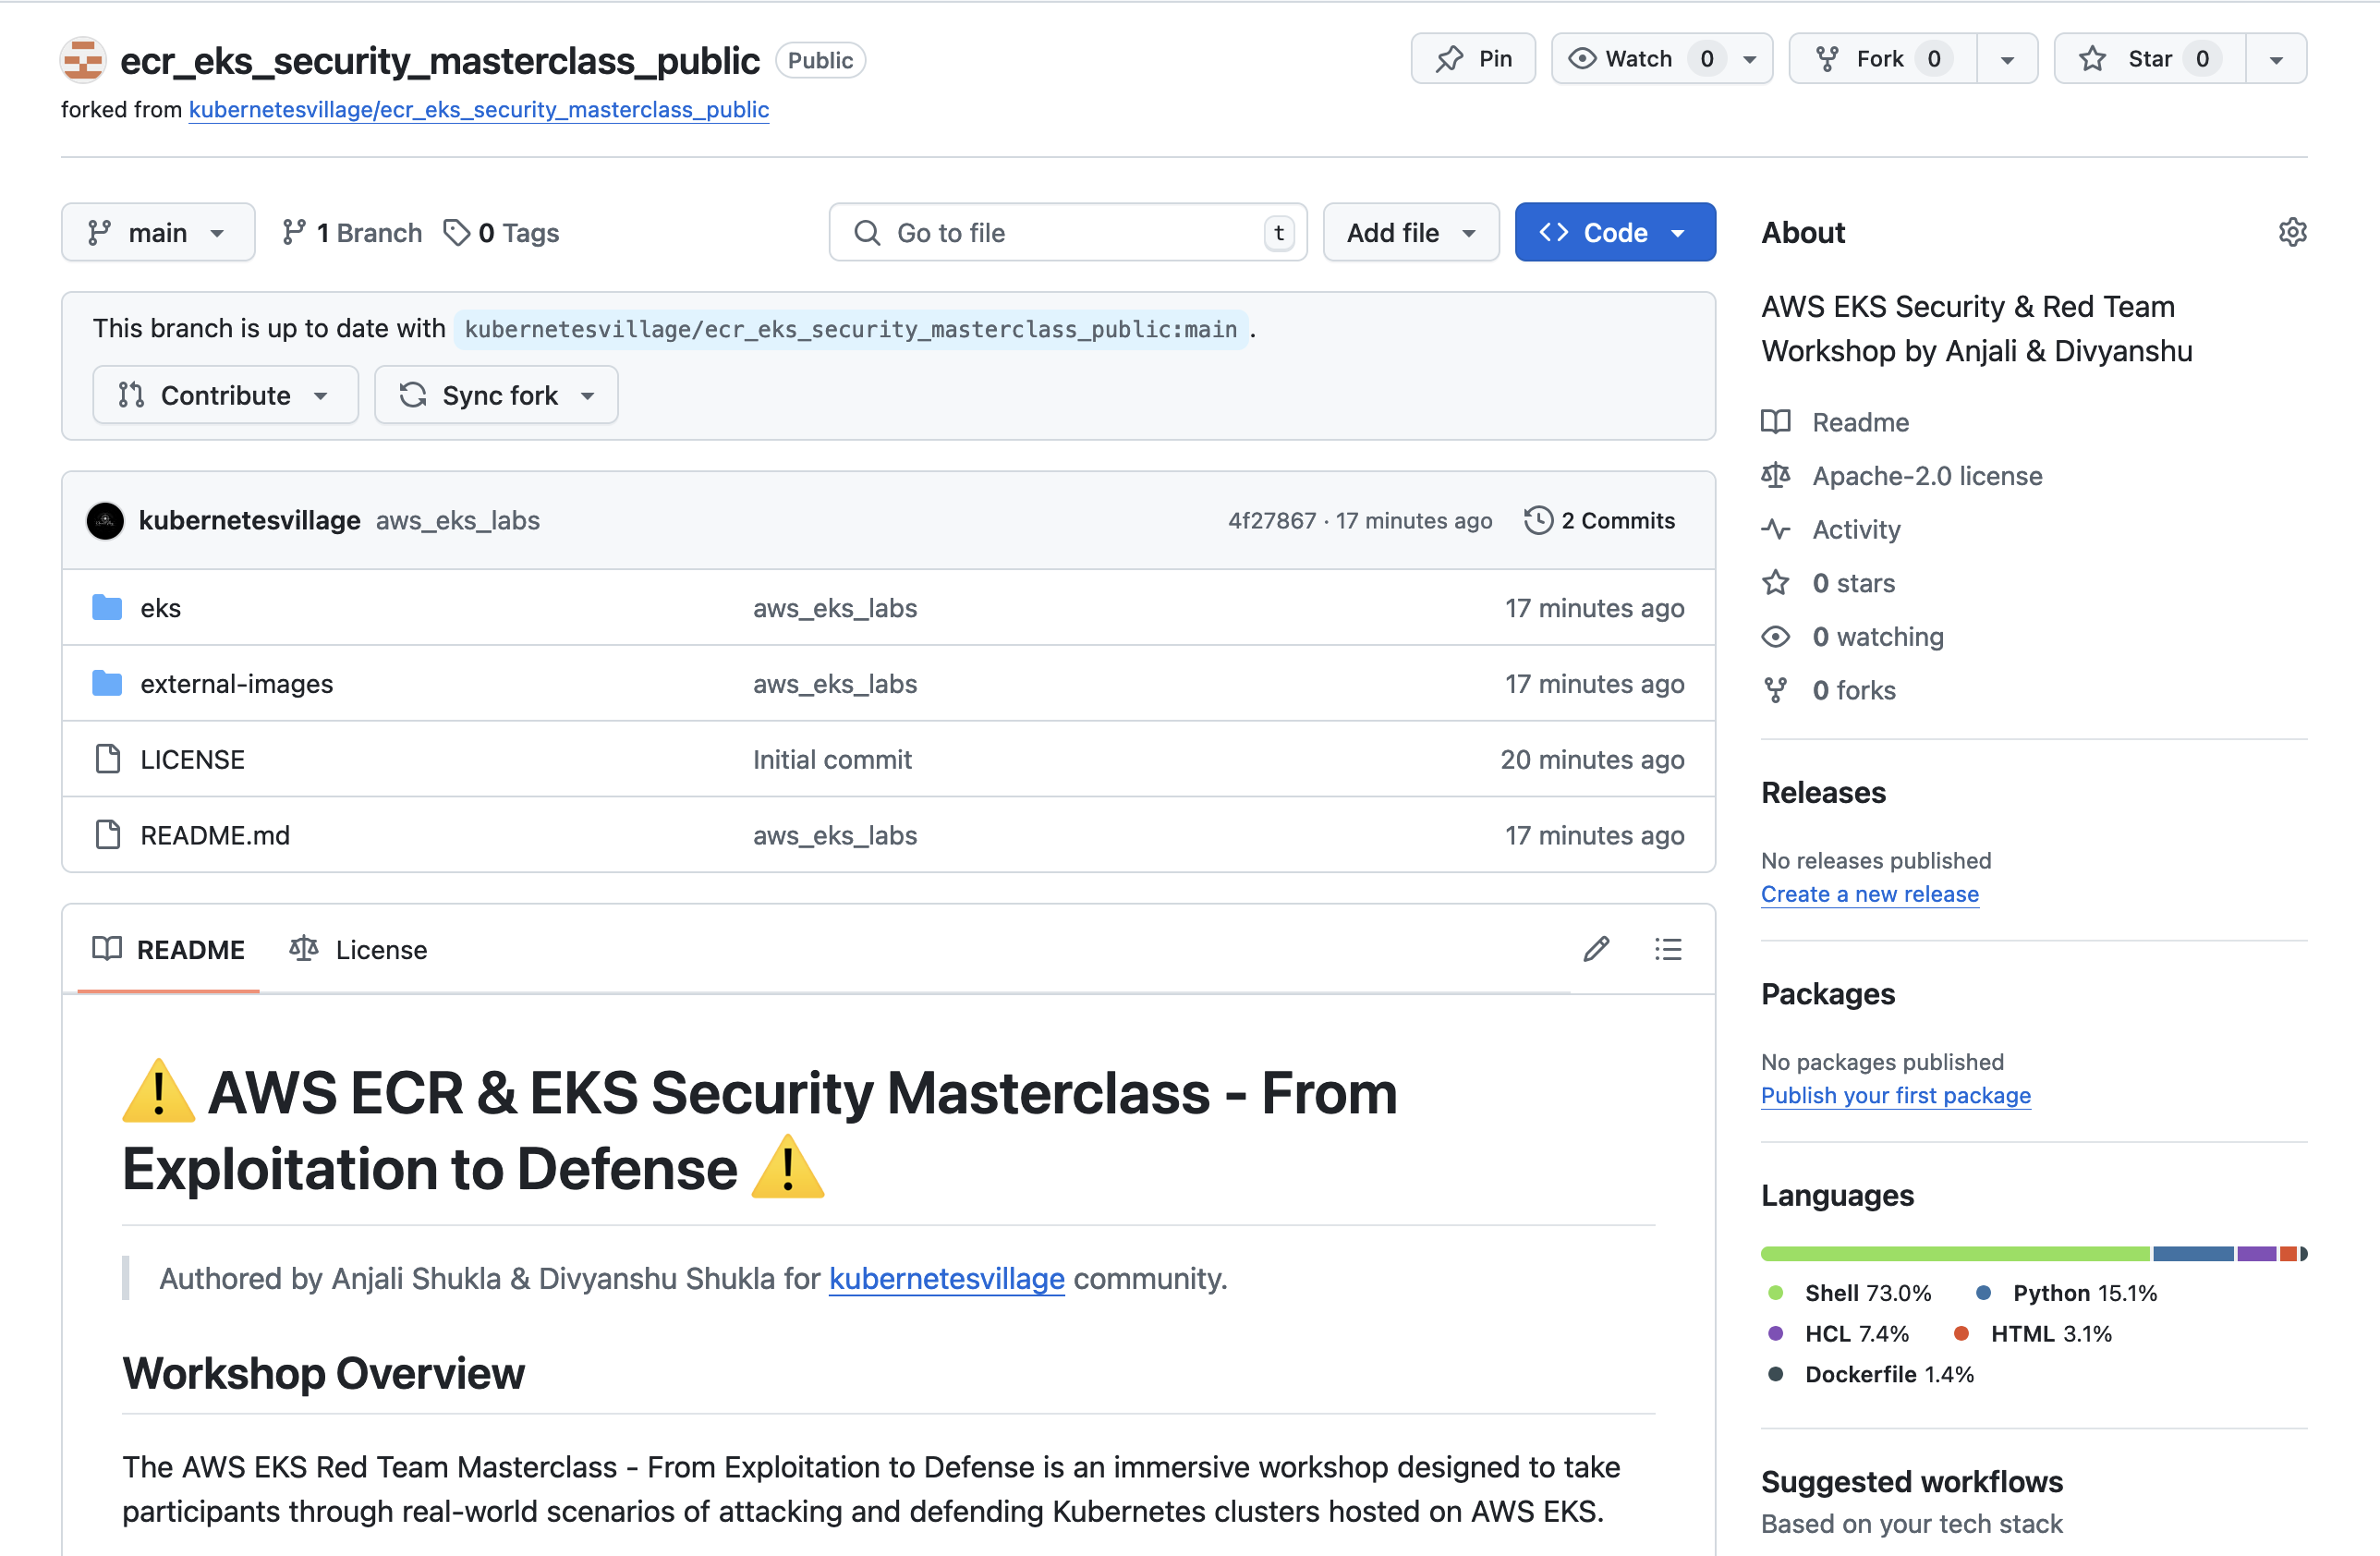Open the Packages heading link
This screenshot has width=2380, height=1556.
(x=1828, y=994)
